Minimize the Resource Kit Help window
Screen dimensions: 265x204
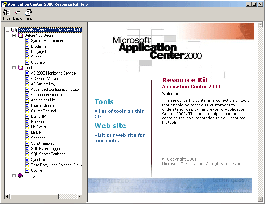click(x=248, y=4)
